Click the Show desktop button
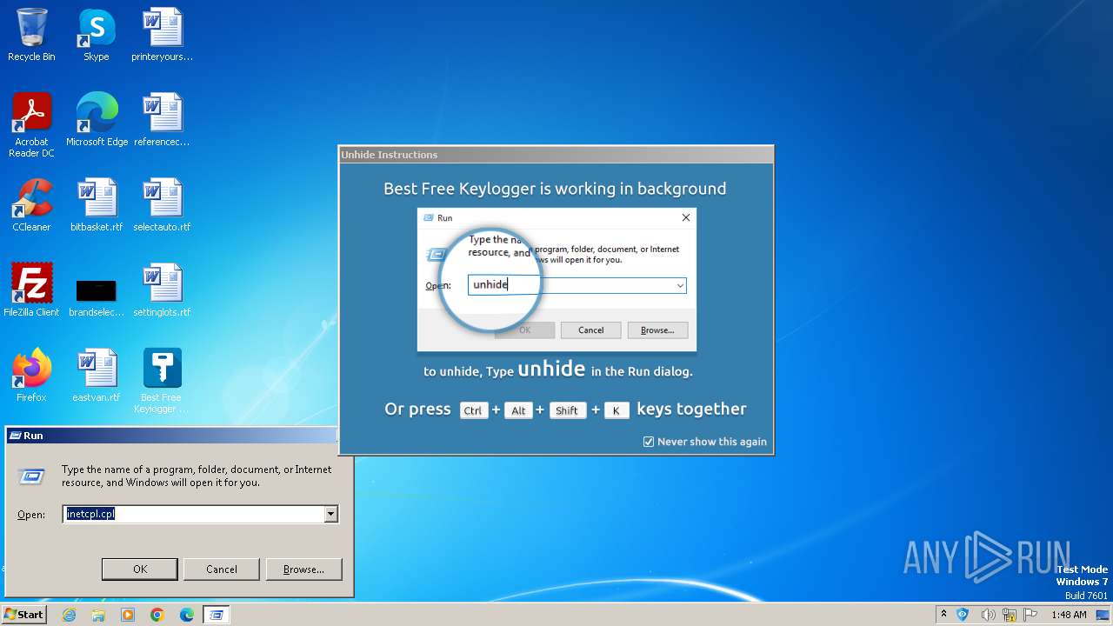Viewport: 1113px width, 626px height. tap(1103, 615)
